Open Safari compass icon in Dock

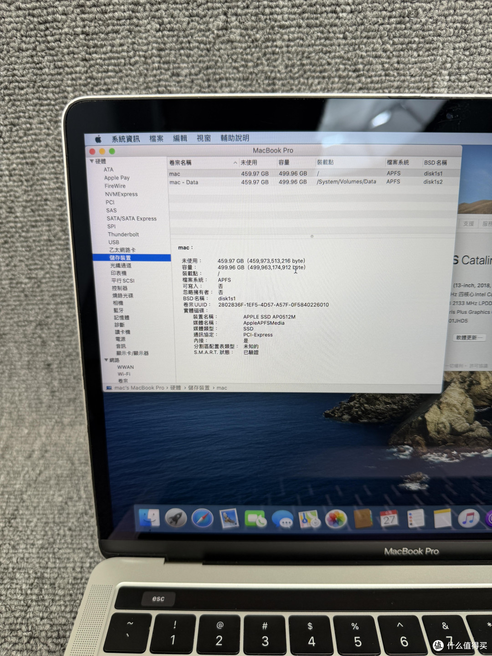tap(203, 518)
